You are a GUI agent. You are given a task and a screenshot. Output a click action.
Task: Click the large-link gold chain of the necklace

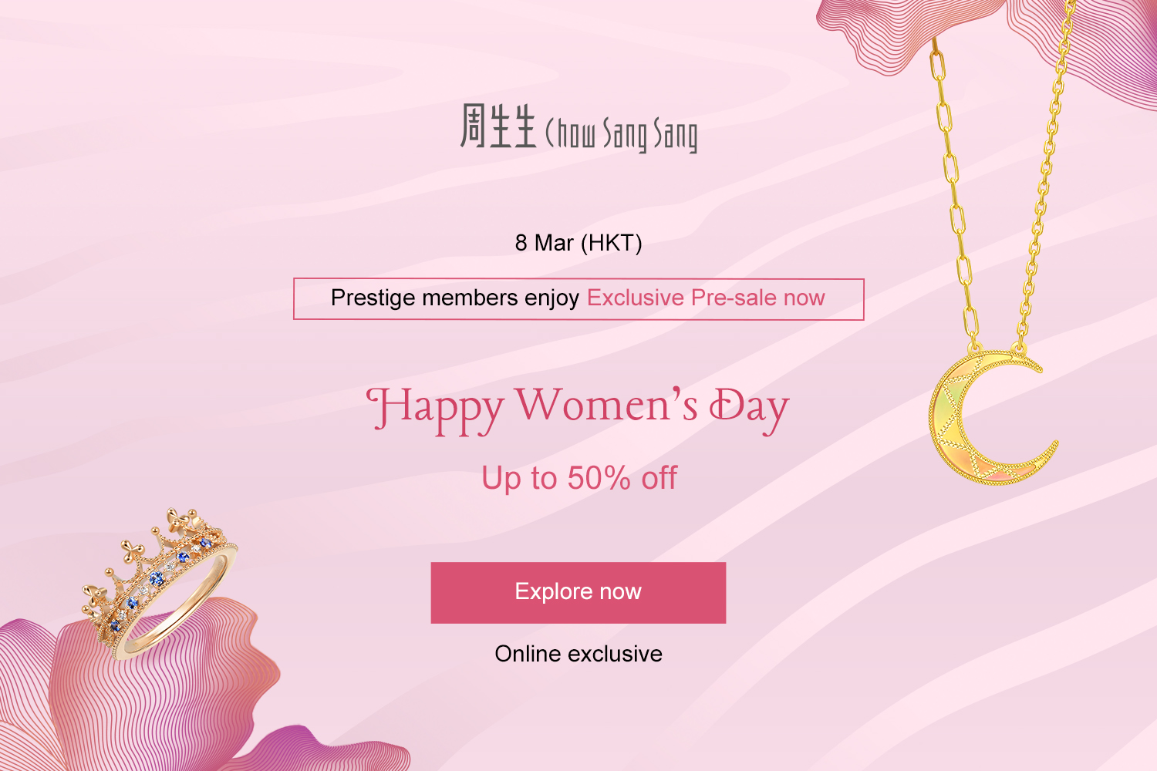coord(954,193)
